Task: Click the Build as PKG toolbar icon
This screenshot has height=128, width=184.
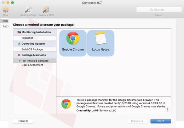Action: pos(46,10)
